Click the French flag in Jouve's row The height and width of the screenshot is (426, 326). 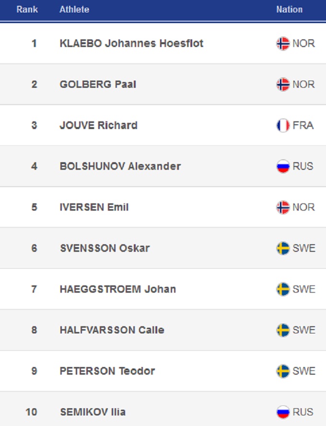tap(283, 126)
